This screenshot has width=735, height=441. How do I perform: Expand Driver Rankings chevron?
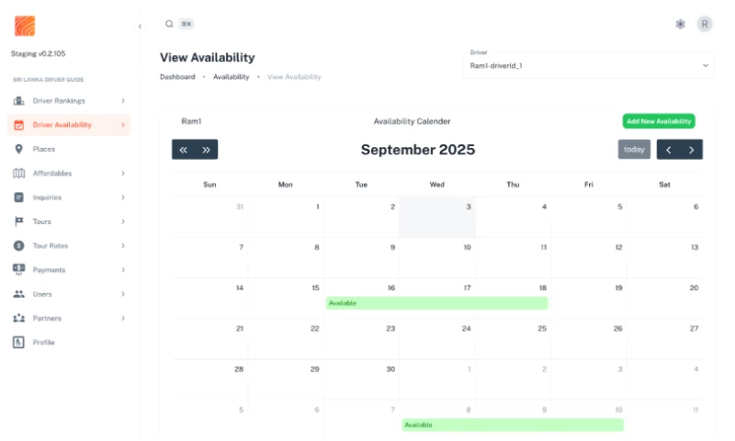tap(123, 101)
